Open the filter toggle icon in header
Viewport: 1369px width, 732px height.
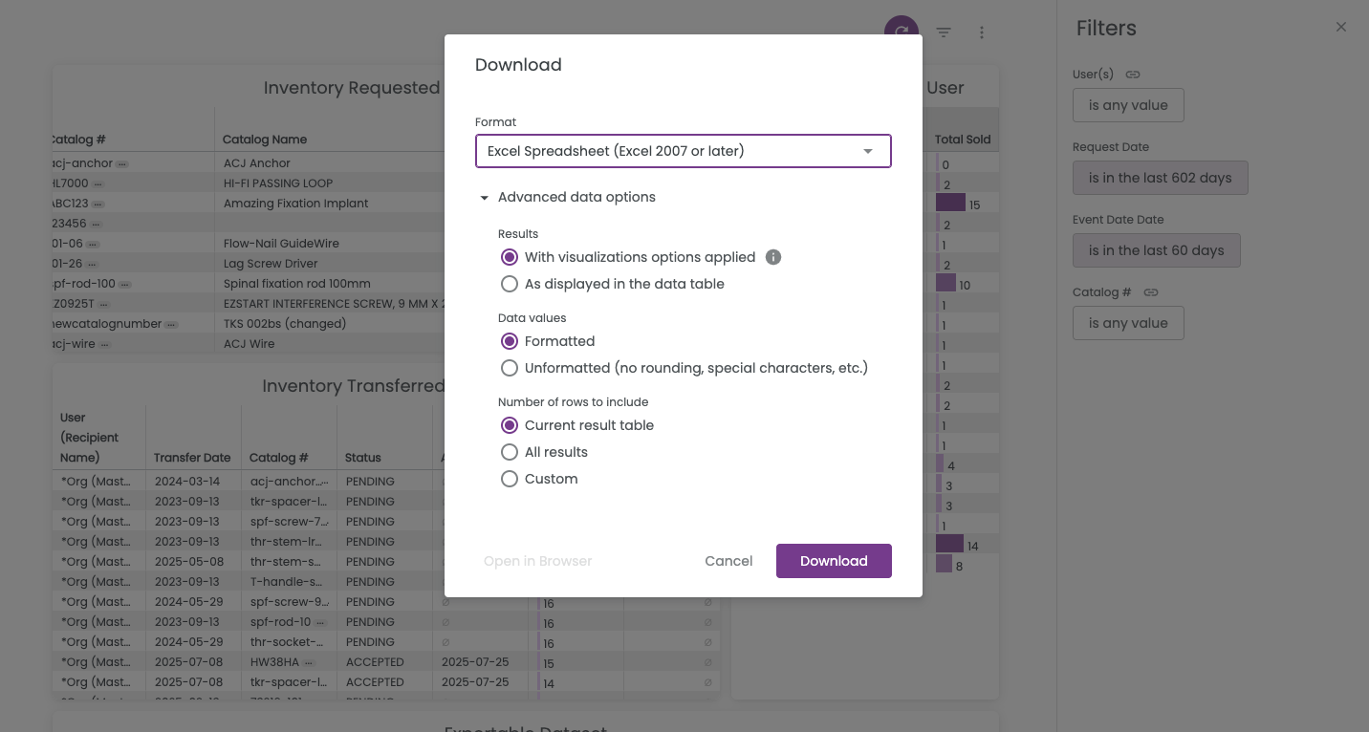[x=944, y=32]
